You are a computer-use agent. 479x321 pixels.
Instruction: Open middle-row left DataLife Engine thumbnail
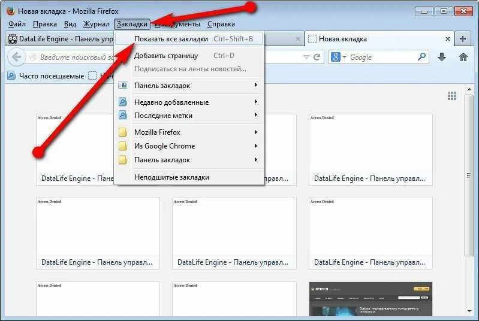pyautogui.click(x=98, y=234)
